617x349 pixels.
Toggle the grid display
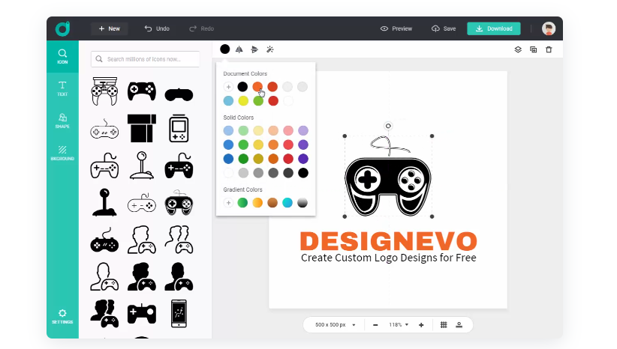click(x=444, y=325)
